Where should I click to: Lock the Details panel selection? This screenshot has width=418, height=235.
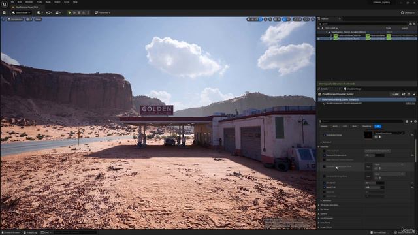(414, 94)
